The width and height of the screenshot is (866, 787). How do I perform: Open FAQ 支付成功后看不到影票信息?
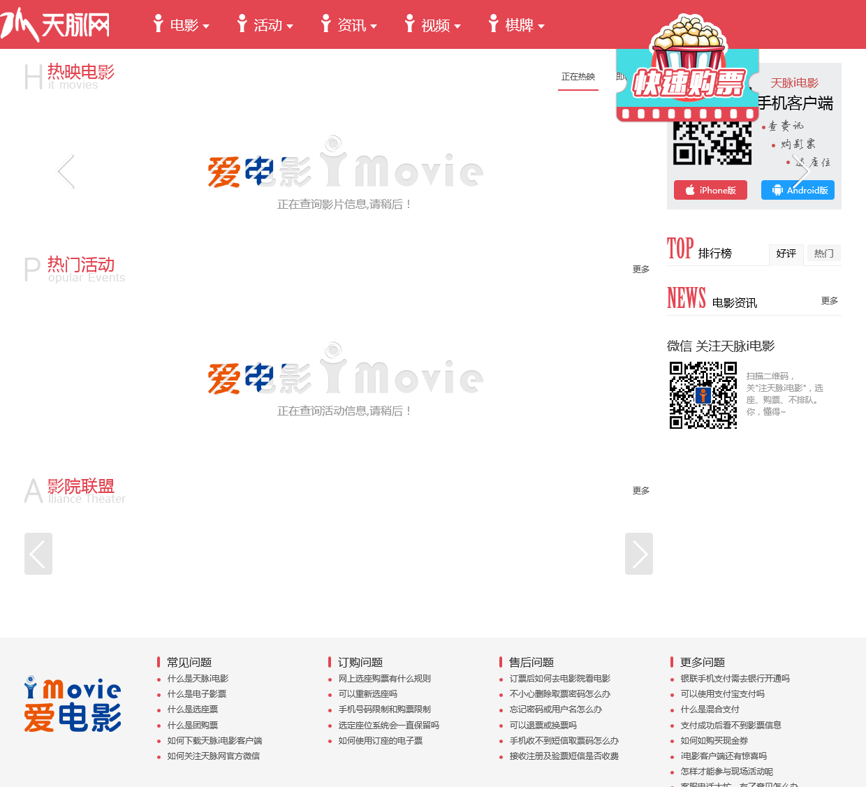731,726
